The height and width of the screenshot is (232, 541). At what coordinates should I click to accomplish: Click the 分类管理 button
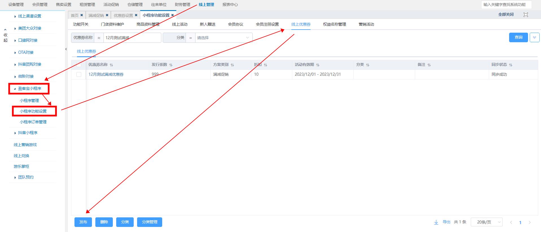(150, 222)
